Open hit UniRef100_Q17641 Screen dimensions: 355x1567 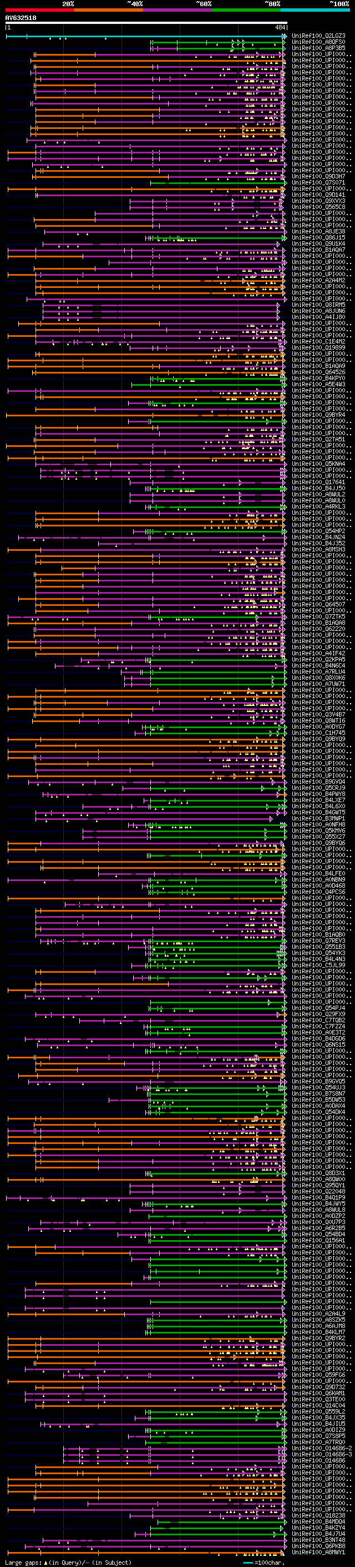318,482
